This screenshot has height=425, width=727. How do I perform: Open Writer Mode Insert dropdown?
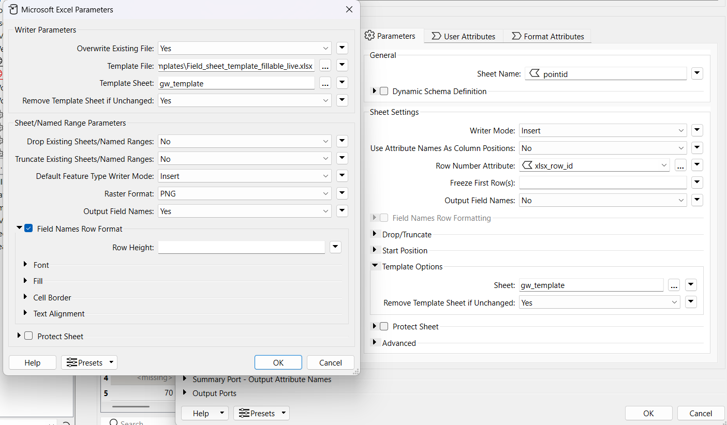click(603, 130)
